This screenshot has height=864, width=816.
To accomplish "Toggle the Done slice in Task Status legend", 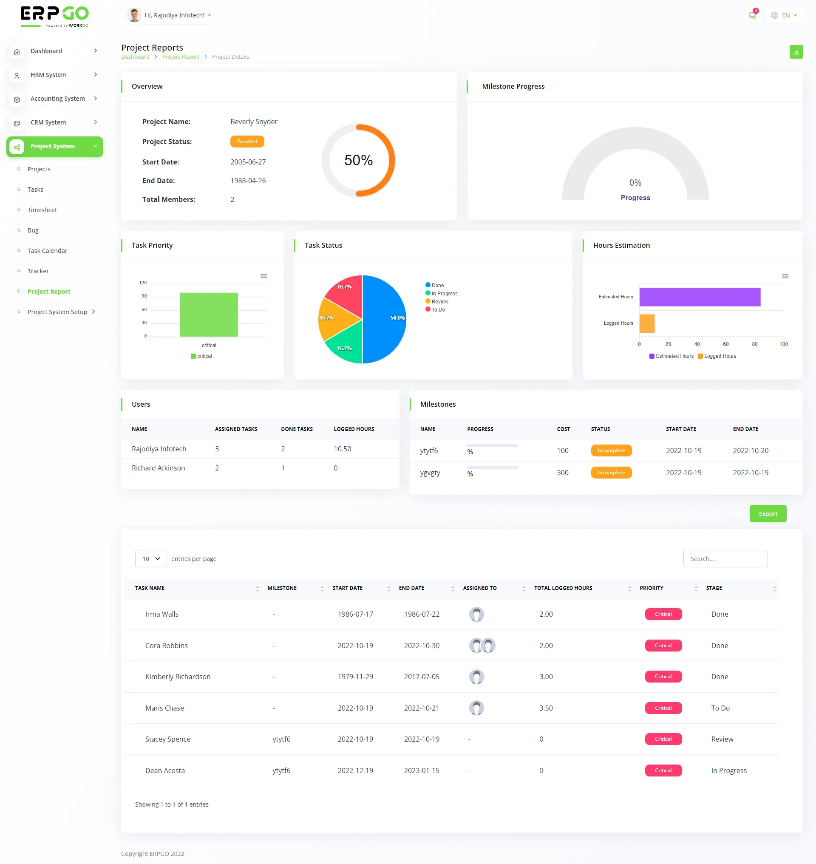I will 435,285.
